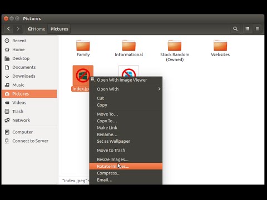Screen dimensions: 267x200
Task: Switch to list view icon
Action: [248, 29]
